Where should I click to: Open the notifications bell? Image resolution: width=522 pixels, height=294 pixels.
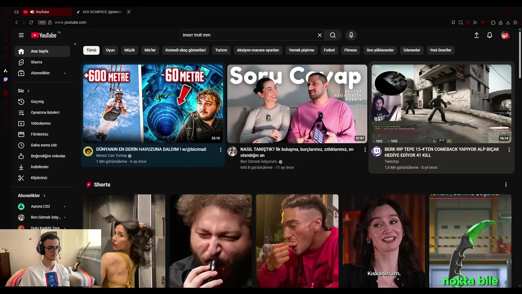490,35
